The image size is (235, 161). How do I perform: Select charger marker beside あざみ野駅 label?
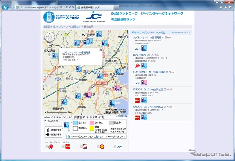click(x=99, y=34)
